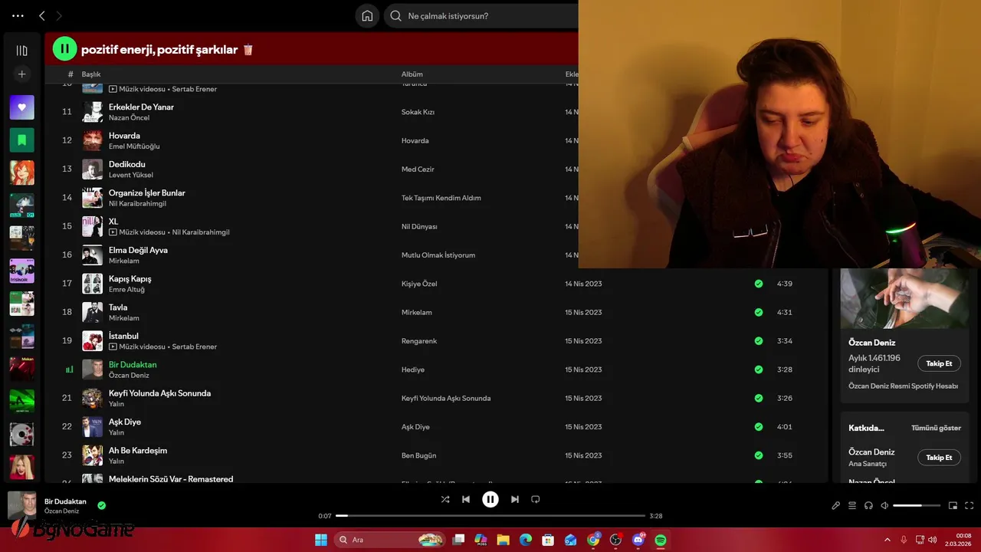Screen dimensions: 981x552
Task: Open album link Kişiye Özel
Action: (x=419, y=284)
